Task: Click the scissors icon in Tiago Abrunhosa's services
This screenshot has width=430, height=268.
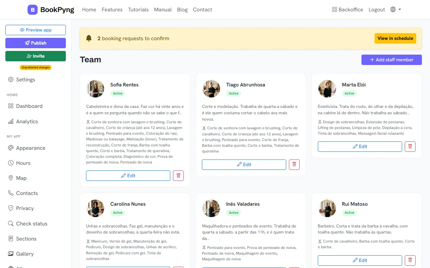Action: tap(204, 128)
